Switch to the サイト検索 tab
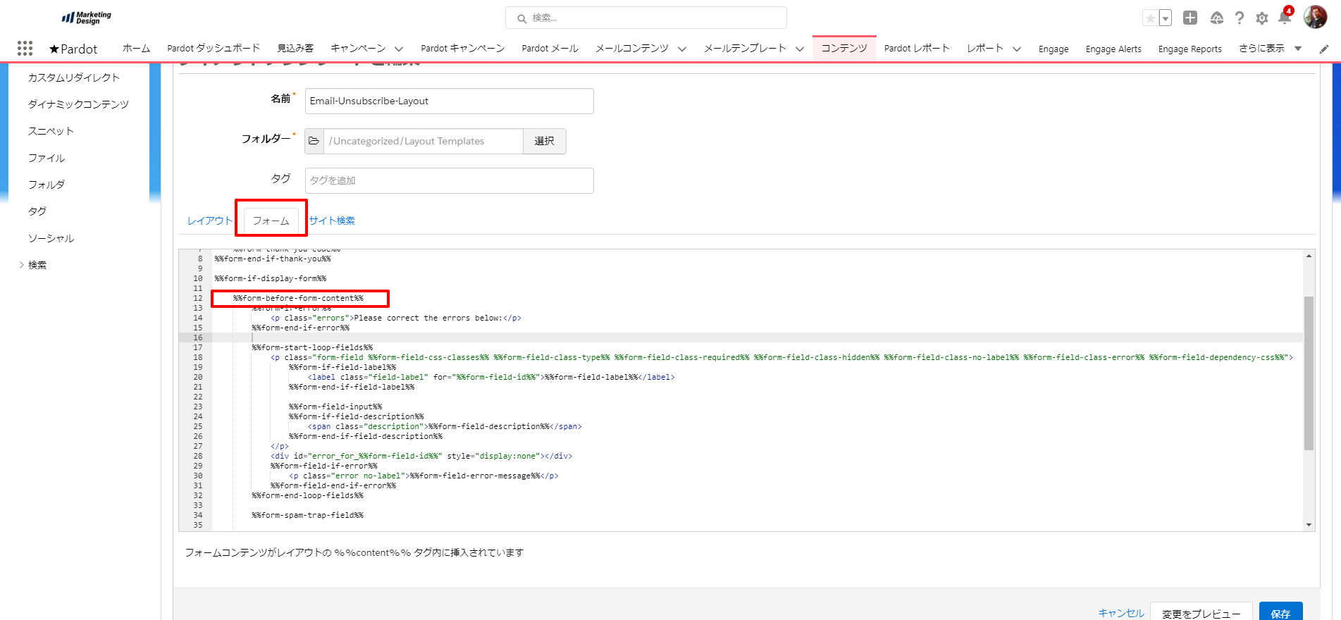 (332, 221)
